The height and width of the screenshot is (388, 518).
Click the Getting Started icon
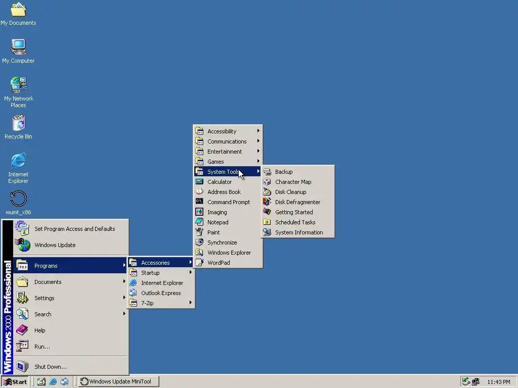tap(267, 212)
